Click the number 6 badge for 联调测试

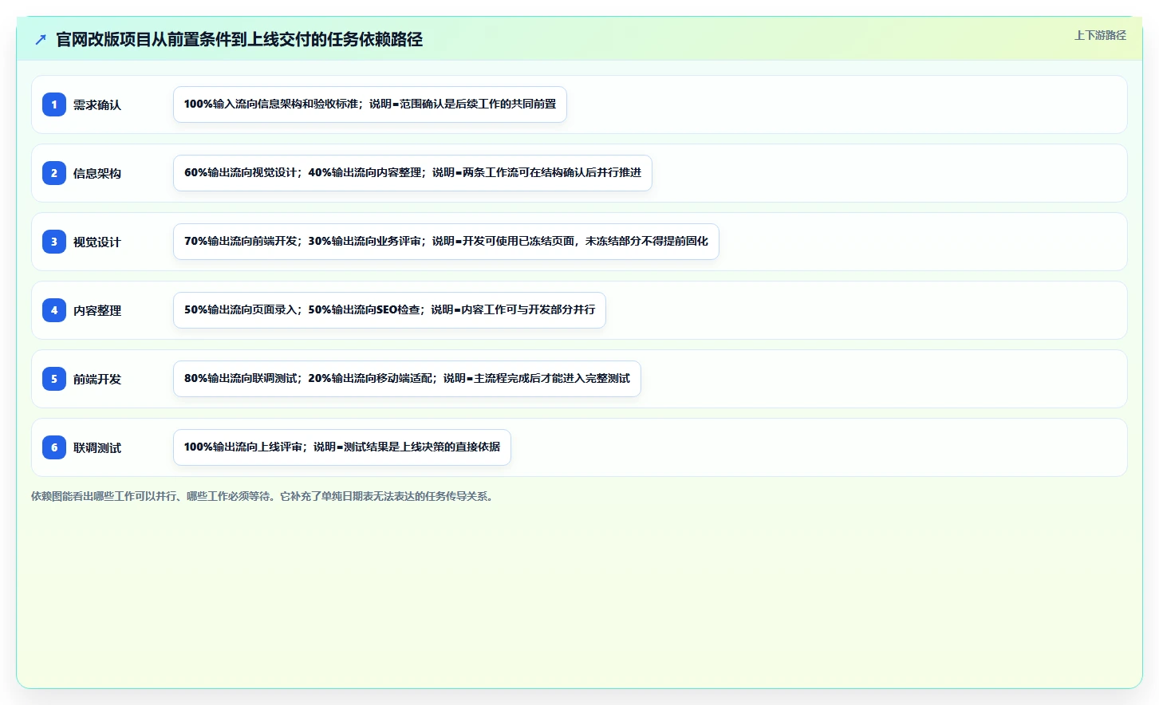click(54, 447)
